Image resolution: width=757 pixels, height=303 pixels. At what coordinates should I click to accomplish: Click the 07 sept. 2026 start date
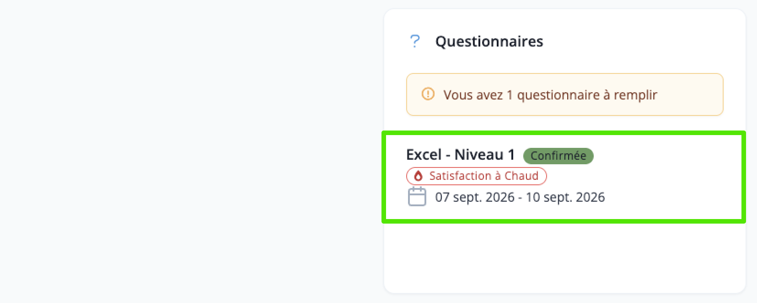click(x=475, y=197)
